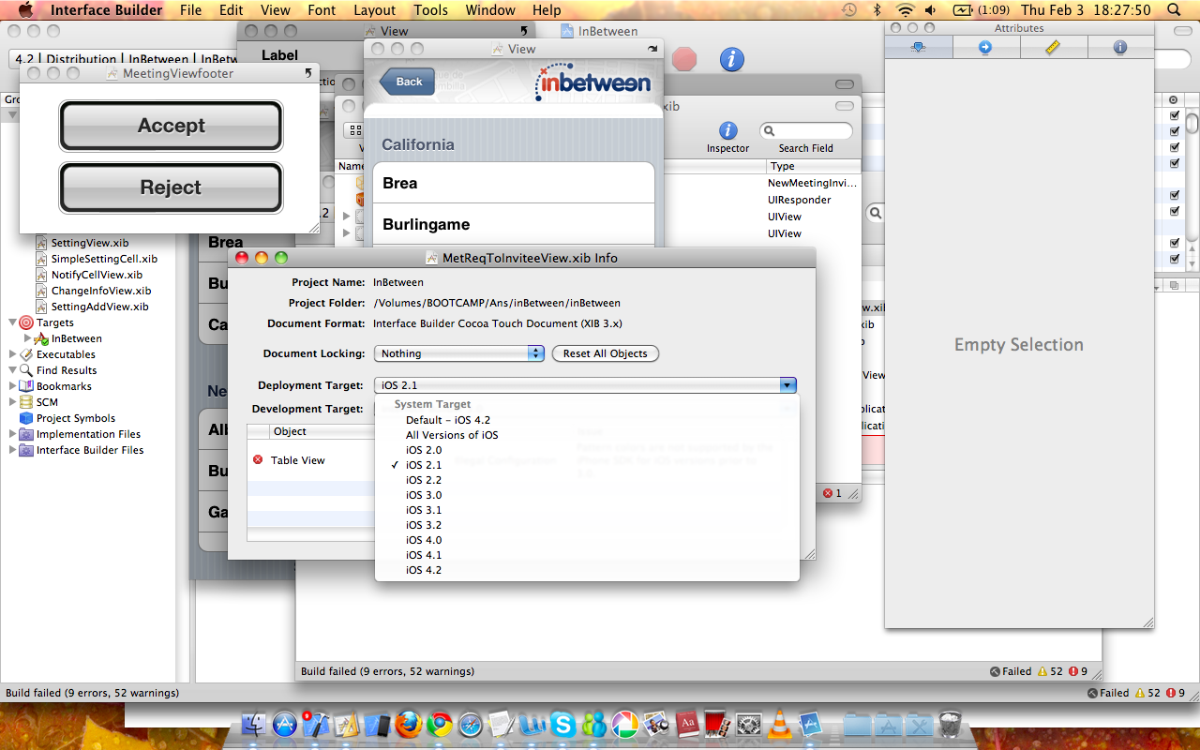The image size is (1200, 750).
Task: Click the Reset All Objects button
Action: [x=606, y=353]
